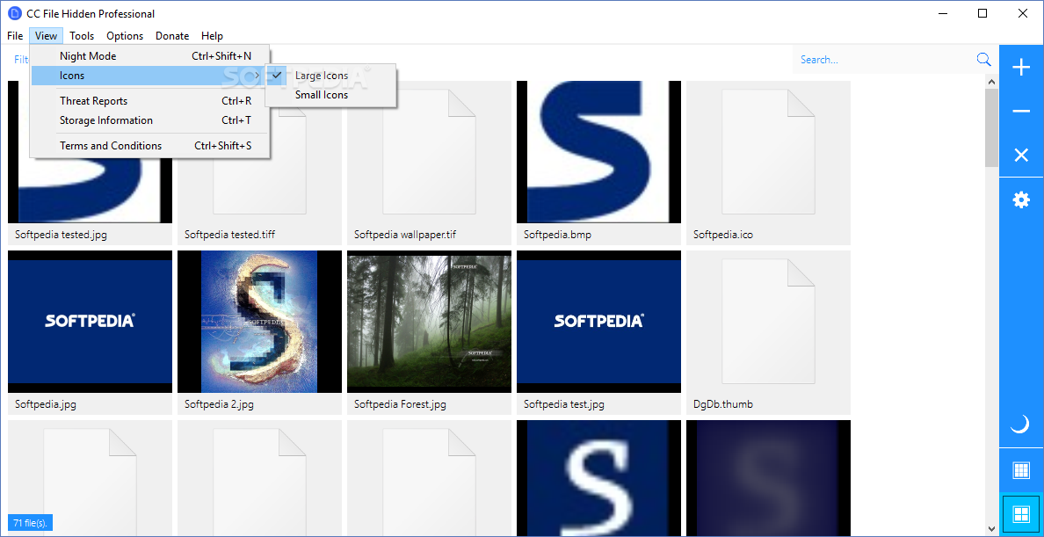1044x537 pixels.
Task: Open Threat Reports from View menu
Action: tap(149, 100)
